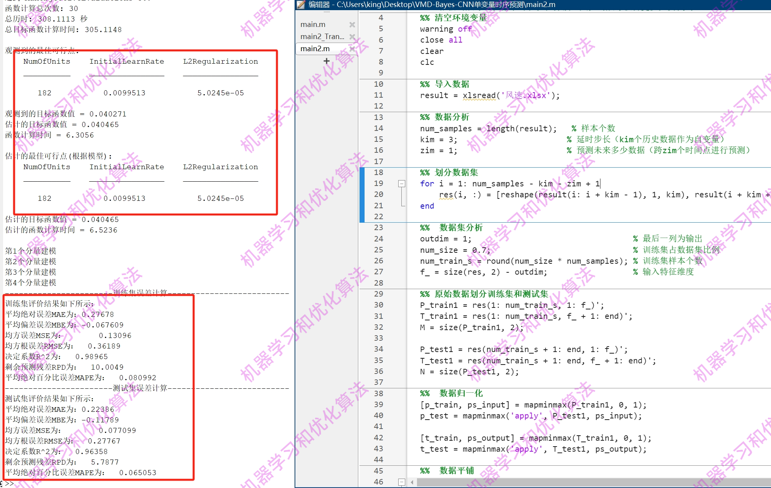Close the main2_Tran... tab
This screenshot has width=771, height=488.
[x=352, y=37]
